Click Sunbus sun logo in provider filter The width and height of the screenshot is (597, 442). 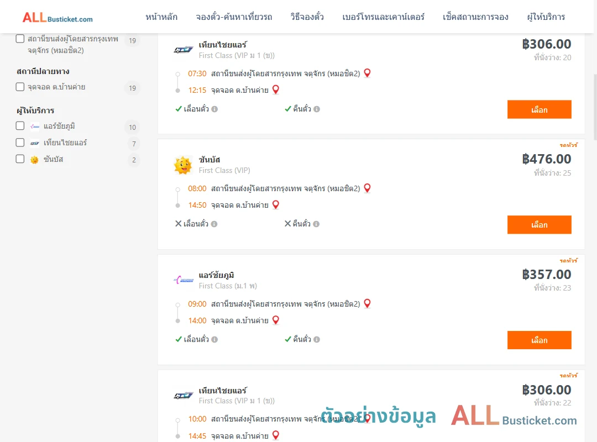pyautogui.click(x=35, y=160)
